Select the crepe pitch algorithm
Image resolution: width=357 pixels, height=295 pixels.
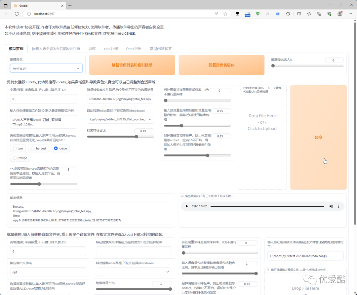point(60,148)
